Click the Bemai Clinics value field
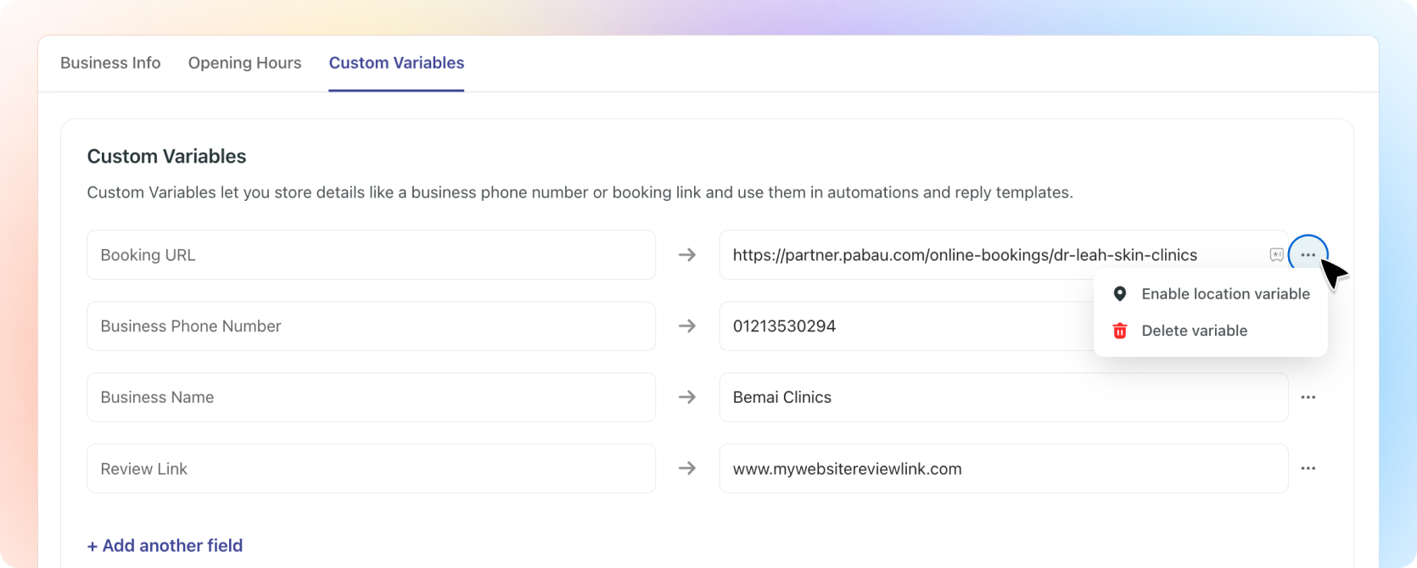 pos(1003,398)
